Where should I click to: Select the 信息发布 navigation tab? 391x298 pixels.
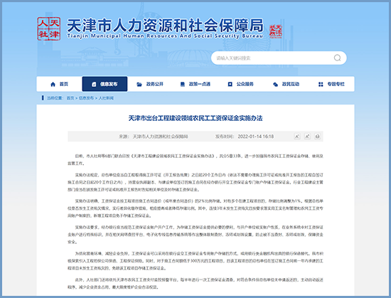coord(105,84)
